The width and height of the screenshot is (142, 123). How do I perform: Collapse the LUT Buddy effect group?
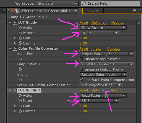click(10, 22)
